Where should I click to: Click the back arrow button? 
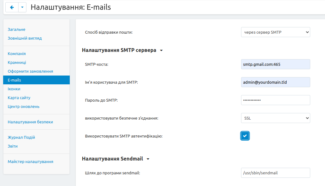[x=12, y=7]
